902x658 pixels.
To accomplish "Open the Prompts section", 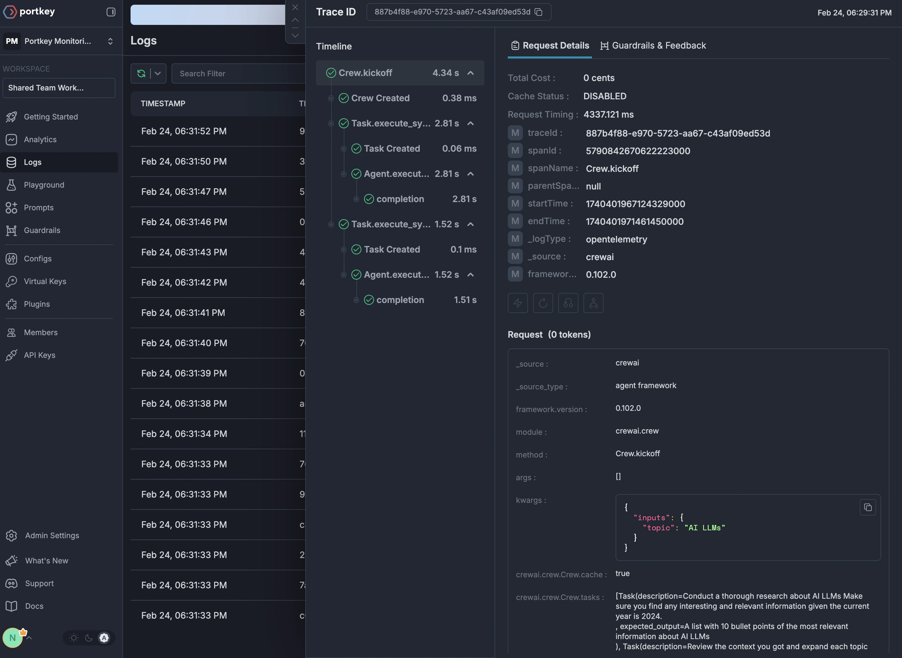I will 39,207.
